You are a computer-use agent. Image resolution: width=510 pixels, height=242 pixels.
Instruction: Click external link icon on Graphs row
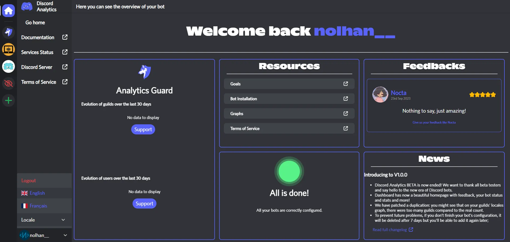point(346,113)
